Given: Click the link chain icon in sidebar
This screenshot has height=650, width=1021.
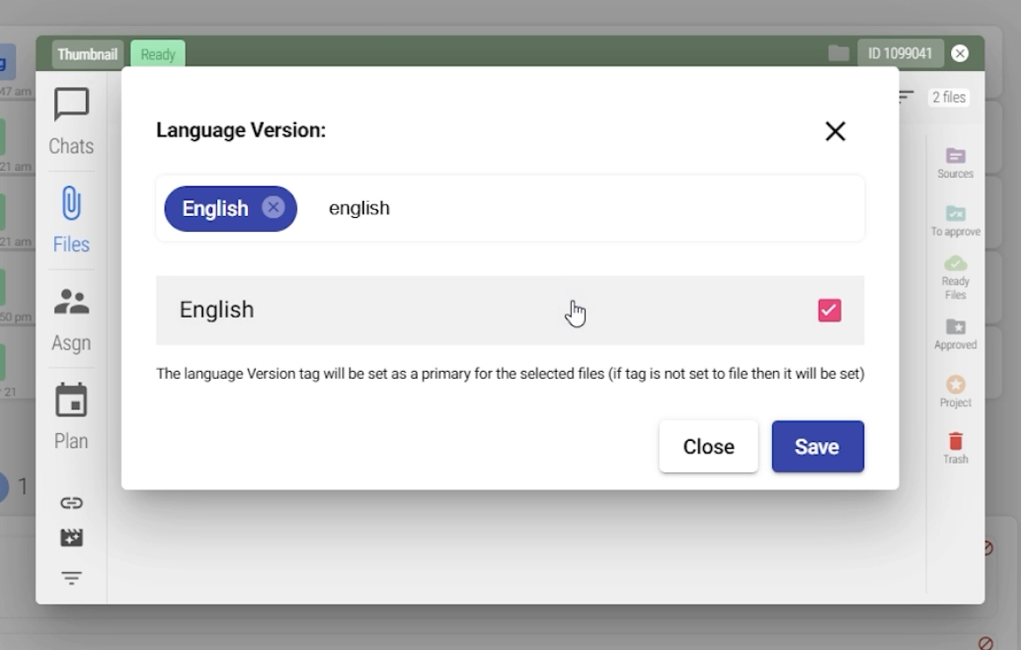Looking at the screenshot, I should pos(71,502).
